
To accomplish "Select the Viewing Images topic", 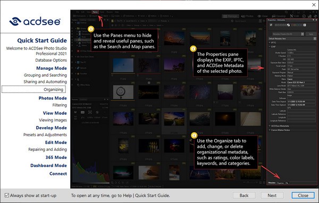I will pos(53,120).
